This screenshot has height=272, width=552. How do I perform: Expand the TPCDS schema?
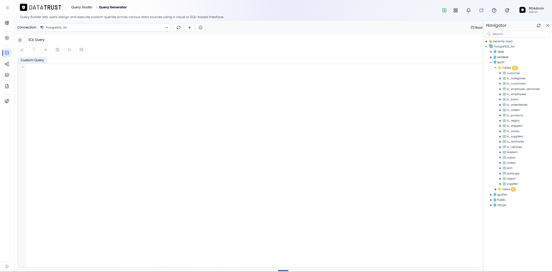click(x=491, y=205)
